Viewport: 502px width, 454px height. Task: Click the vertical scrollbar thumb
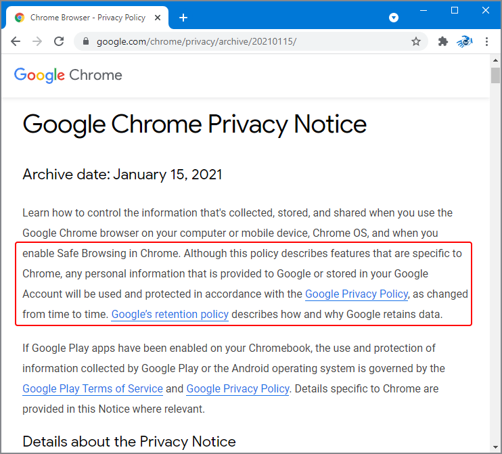tap(495, 75)
